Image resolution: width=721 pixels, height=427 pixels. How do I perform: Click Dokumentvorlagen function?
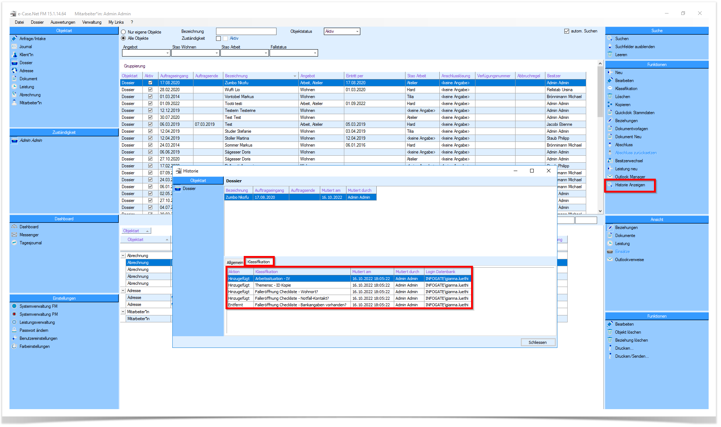point(631,129)
